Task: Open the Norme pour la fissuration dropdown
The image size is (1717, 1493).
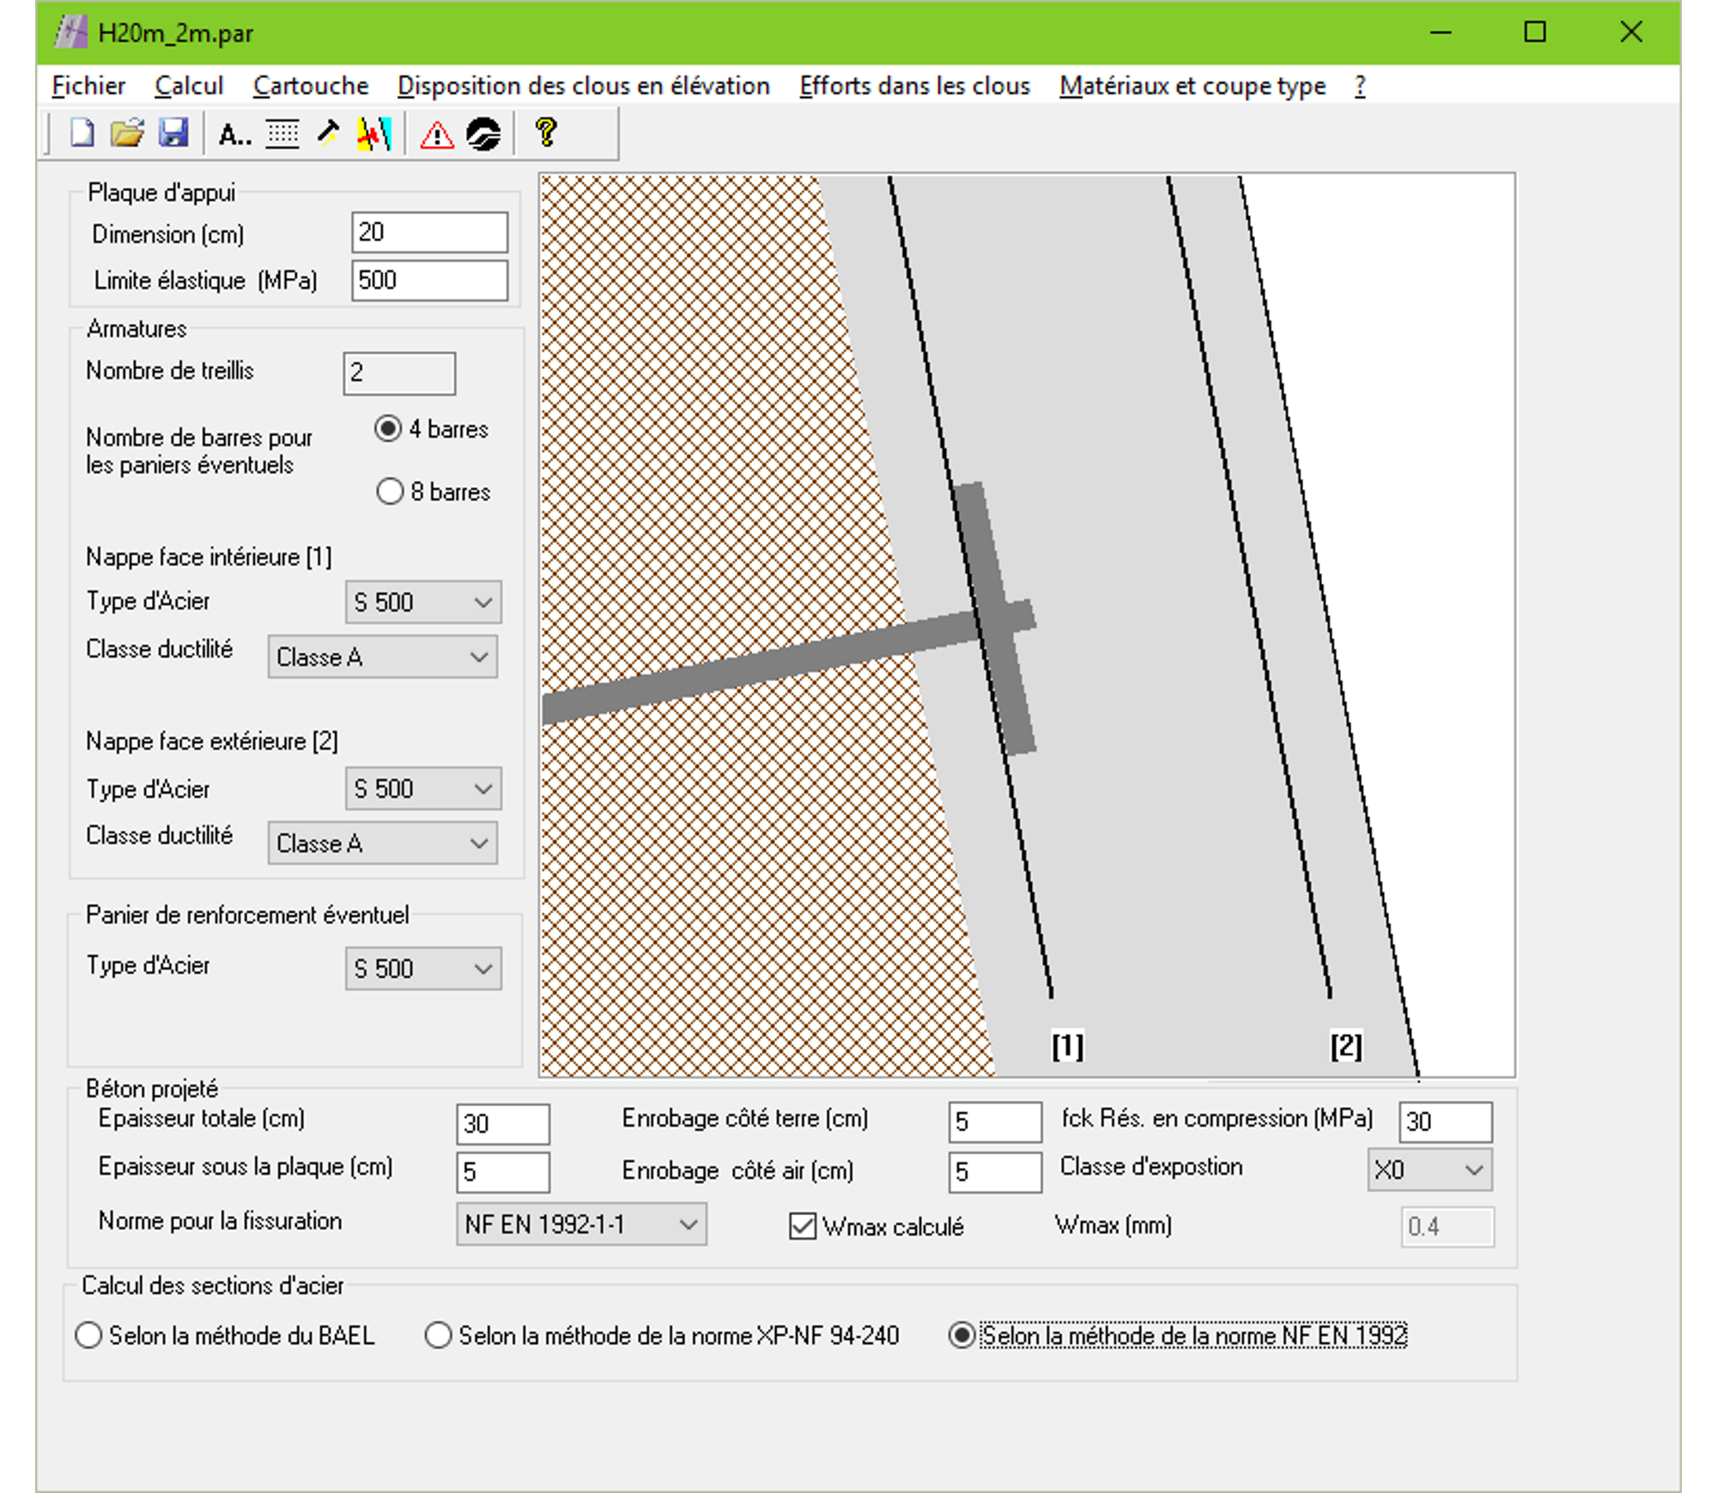Action: [x=581, y=1224]
